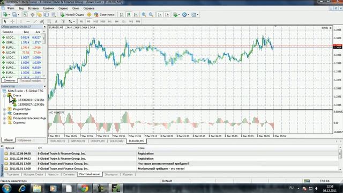Screen dimensions: 343x193
Task: Select the Horizontal Line drawing tool
Action: (x=28, y=21)
